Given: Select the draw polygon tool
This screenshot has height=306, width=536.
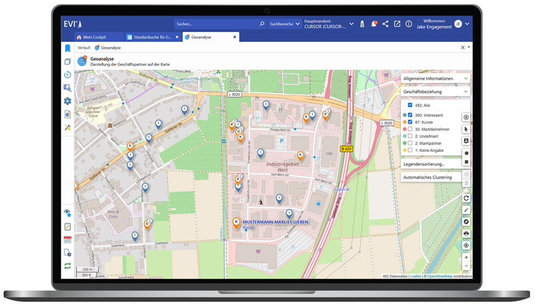Looking at the screenshot, I should [466, 152].
